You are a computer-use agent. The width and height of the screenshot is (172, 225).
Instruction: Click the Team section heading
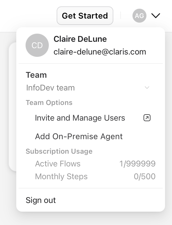[36, 75]
